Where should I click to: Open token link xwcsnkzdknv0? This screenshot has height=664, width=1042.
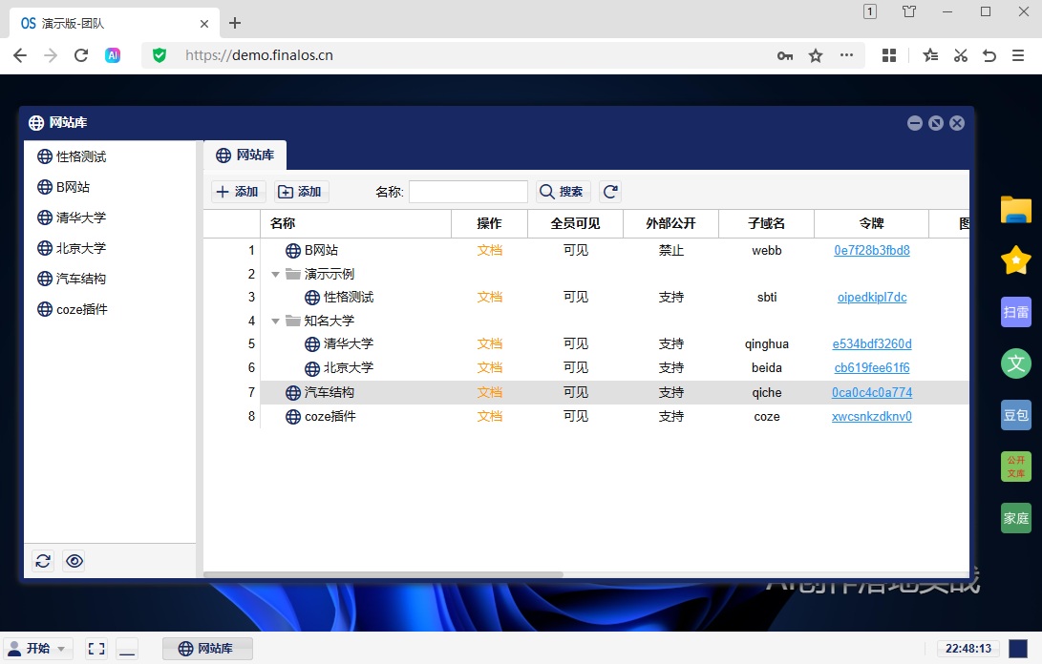(x=872, y=416)
